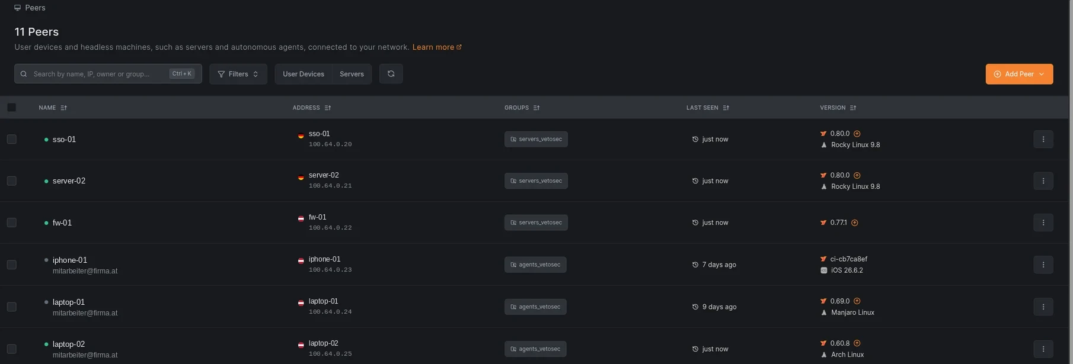Sort peers by the Version column
Image resolution: width=1073 pixels, height=364 pixels.
coord(838,108)
